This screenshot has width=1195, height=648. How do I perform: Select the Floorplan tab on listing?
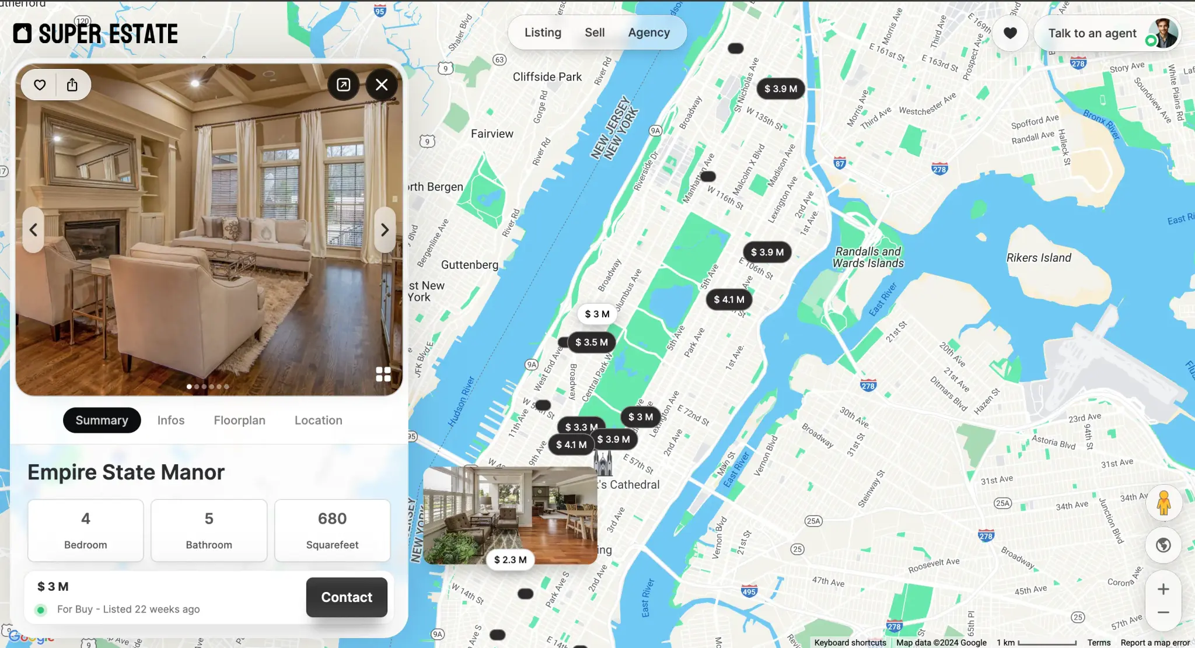239,420
